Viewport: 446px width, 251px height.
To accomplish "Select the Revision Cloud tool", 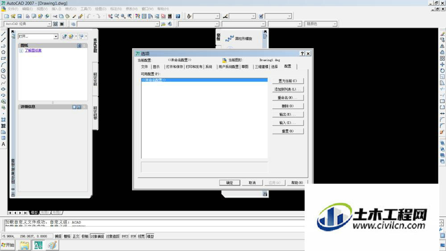I will (4, 77).
